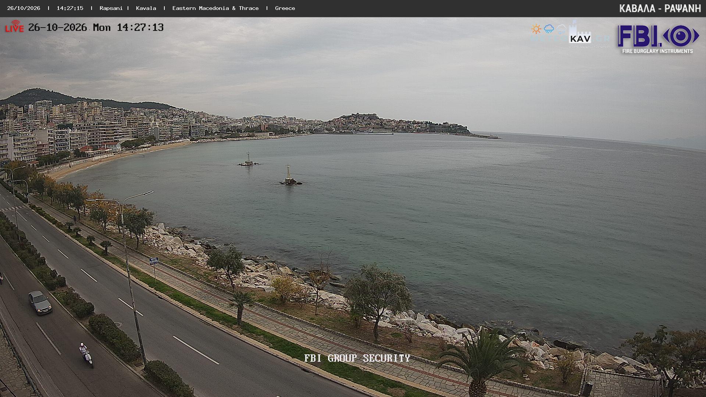
Task: Click the blue Hotel Europa street sign
Action: 154,261
